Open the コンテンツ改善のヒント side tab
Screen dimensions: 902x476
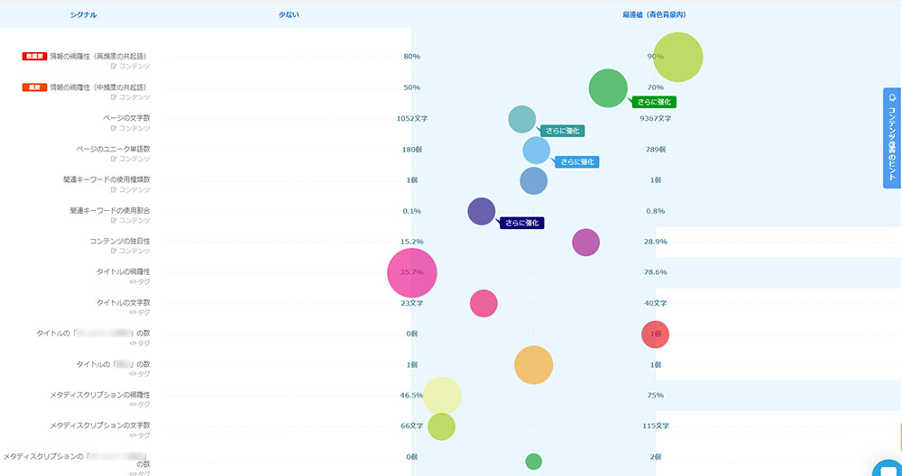[891, 138]
